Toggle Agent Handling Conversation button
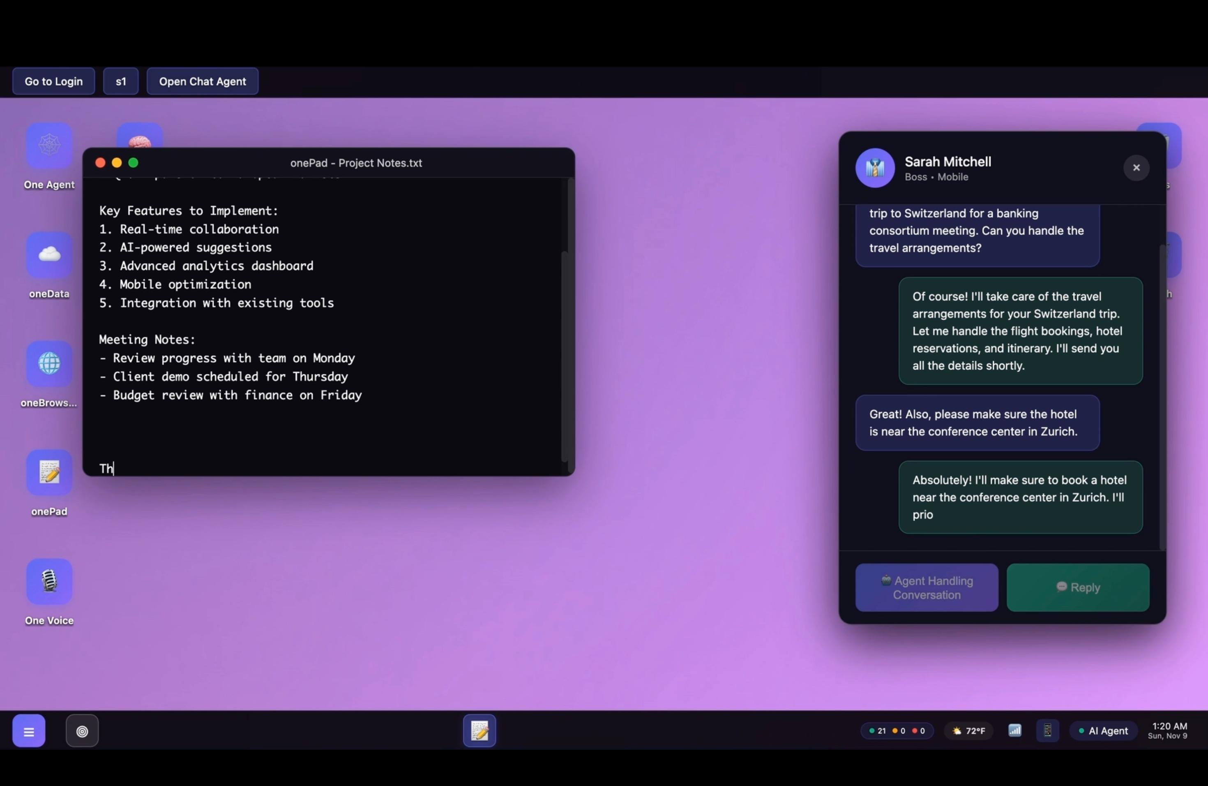1208x786 pixels. pos(926,587)
